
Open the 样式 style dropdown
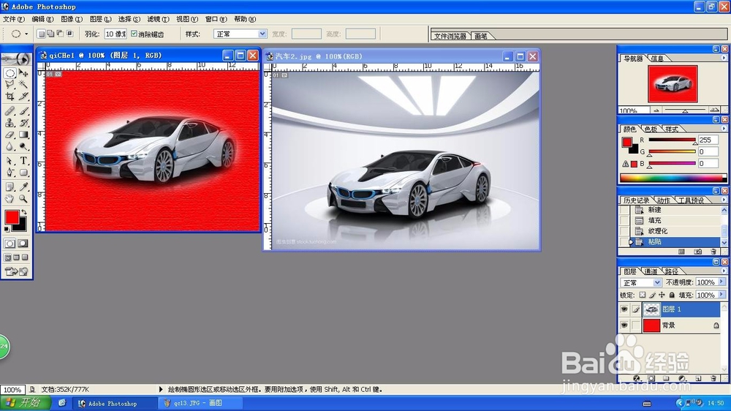tap(240, 34)
